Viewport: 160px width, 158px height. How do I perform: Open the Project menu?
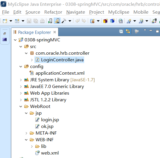pos(97,12)
